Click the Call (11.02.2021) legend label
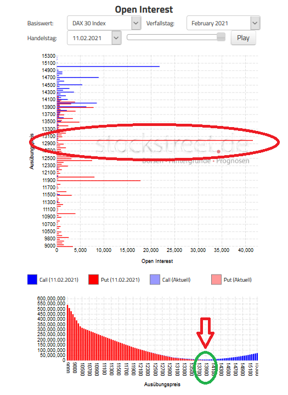The width and height of the screenshot is (288, 395). (x=59, y=280)
